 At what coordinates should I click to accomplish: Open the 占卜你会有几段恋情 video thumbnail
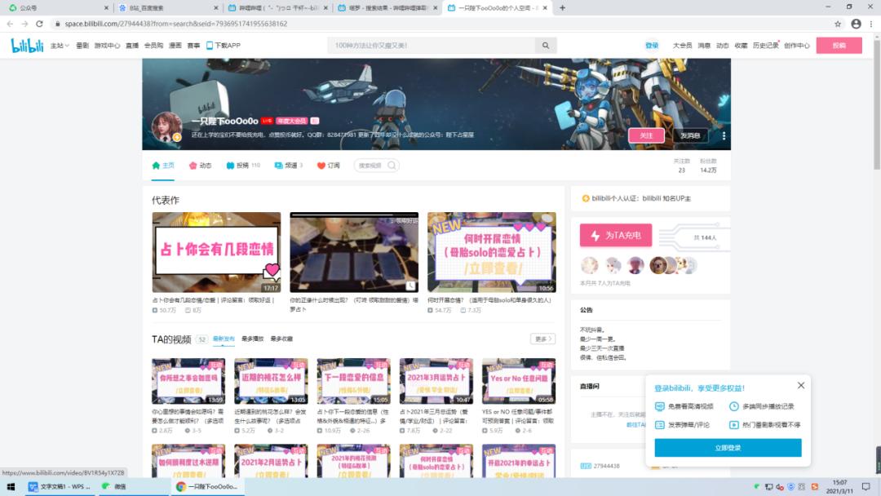[x=216, y=252]
